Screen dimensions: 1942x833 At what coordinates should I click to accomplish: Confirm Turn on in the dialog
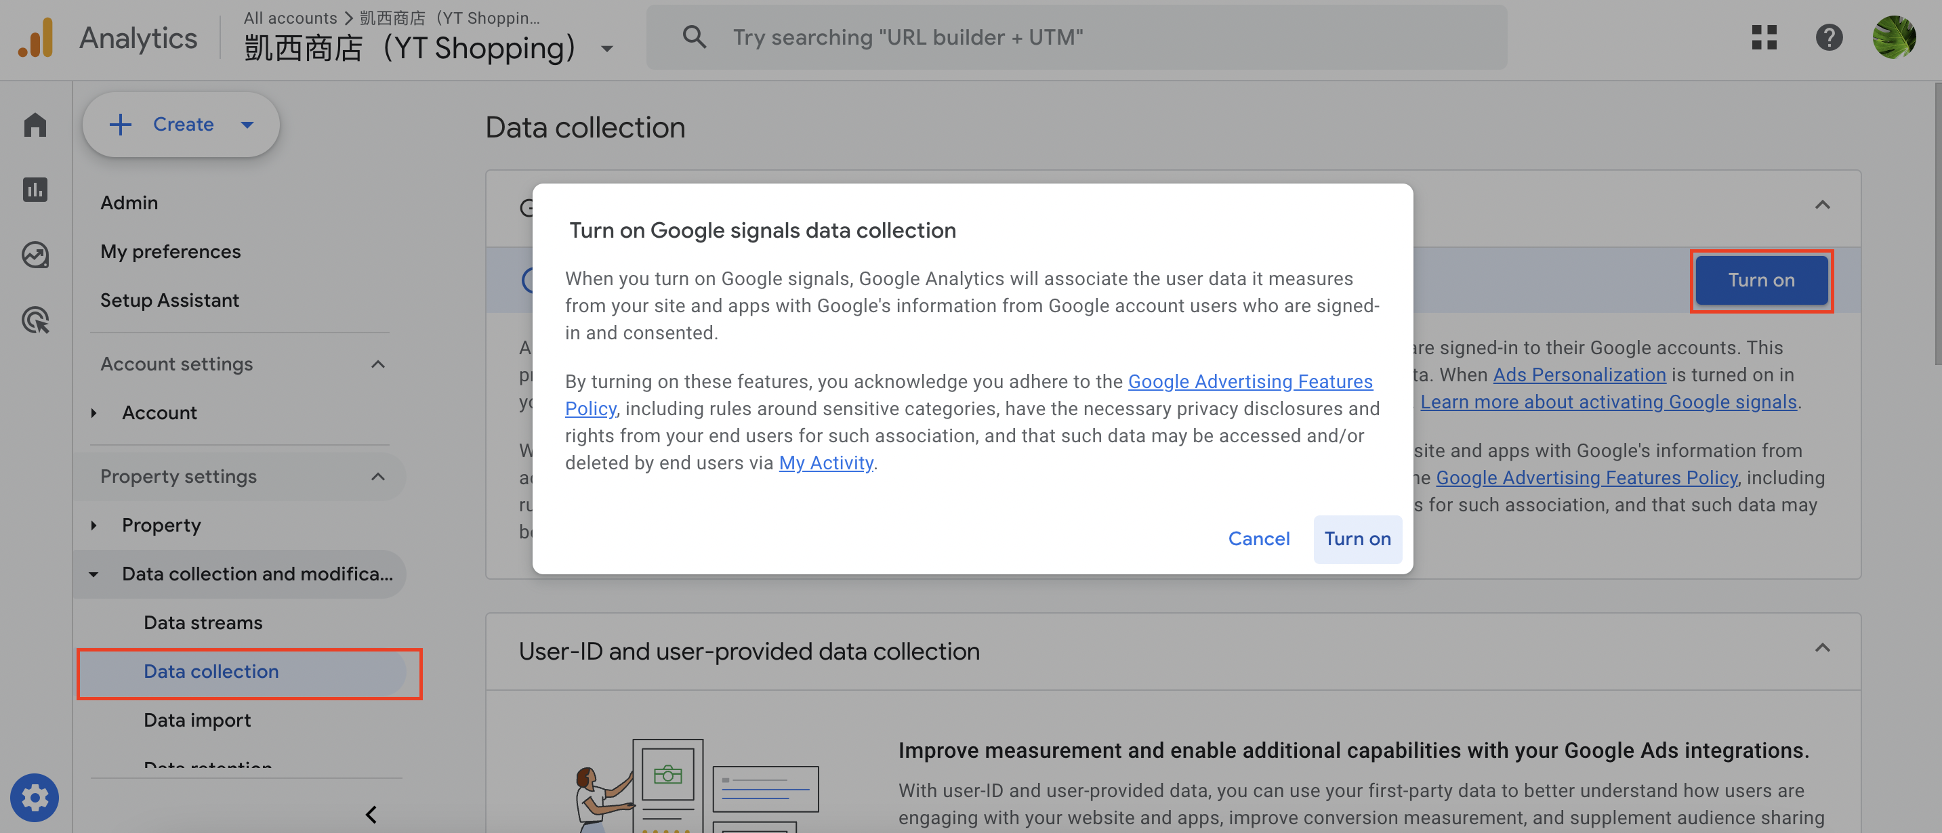pos(1357,539)
